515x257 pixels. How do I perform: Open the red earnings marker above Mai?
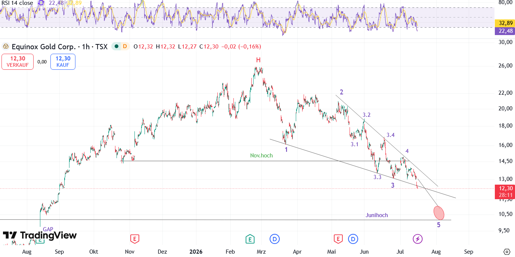338,239
